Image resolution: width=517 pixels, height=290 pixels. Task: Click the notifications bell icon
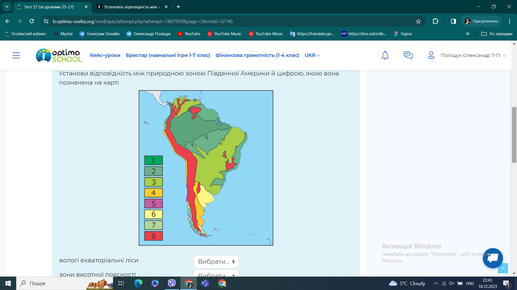pyautogui.click(x=385, y=55)
